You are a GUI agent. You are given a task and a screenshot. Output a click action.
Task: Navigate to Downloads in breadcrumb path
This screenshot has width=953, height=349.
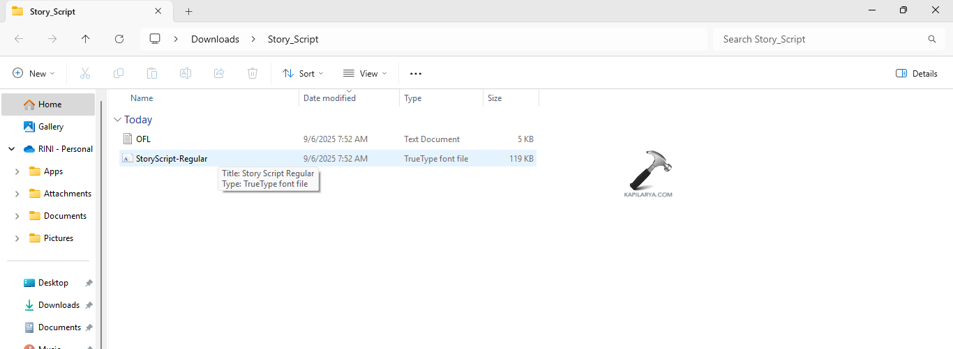(215, 39)
